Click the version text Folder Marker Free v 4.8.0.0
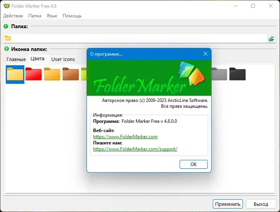280x212 pixels. 149,121
